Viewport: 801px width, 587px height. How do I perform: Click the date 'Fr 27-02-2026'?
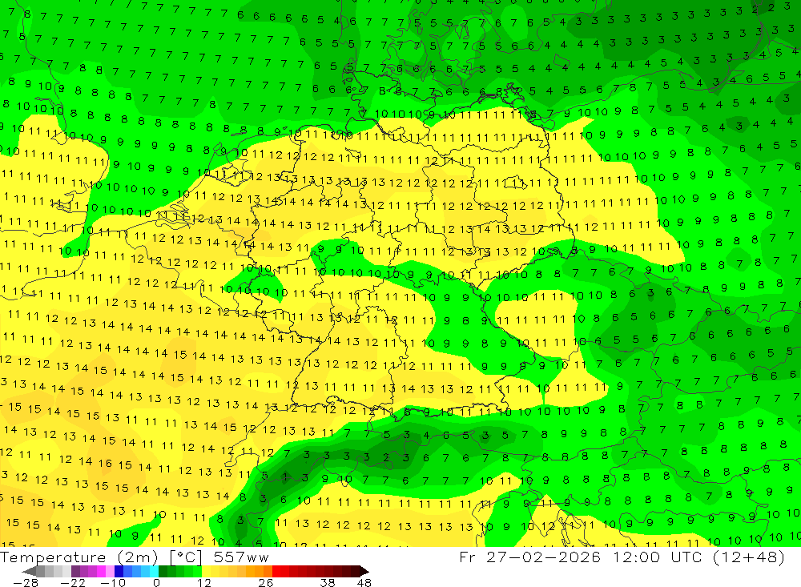[529, 557]
